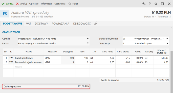Click the red Anuluj X icon
Image resolution: width=173 pixels, height=93 pixels.
pyautogui.click(x=17, y=4)
